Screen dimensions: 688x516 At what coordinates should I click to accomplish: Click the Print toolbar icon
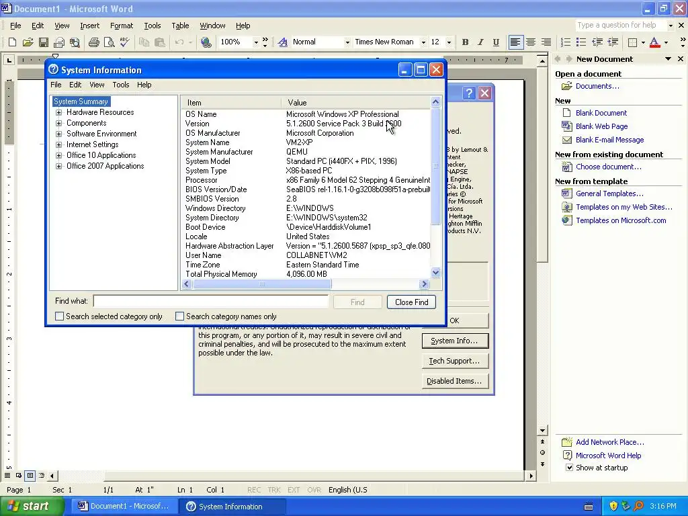pos(93,42)
